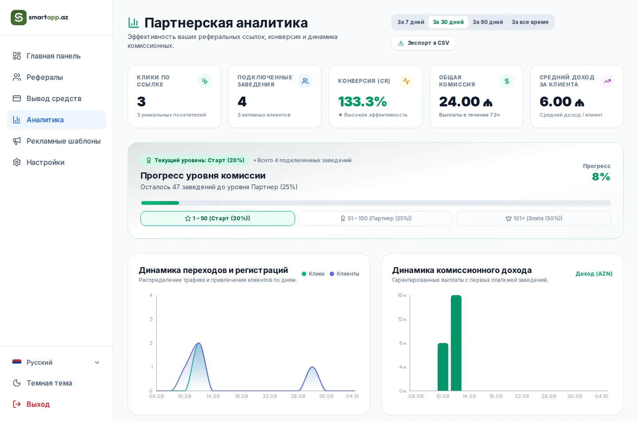
Task: Click the Рекламные шаблоны megaphone icon
Action: pyautogui.click(x=17, y=141)
